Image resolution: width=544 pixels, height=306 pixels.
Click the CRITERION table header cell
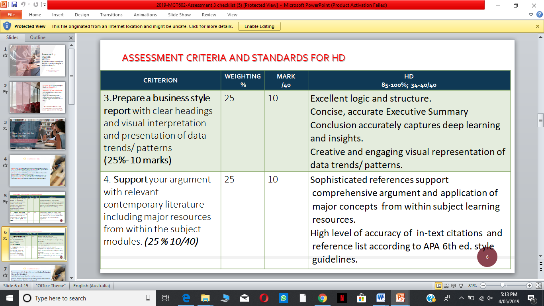click(x=160, y=80)
